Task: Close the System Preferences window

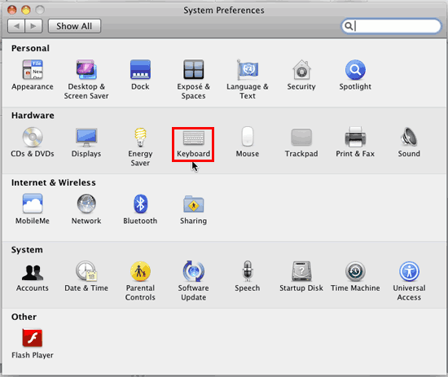Action: click(x=12, y=10)
